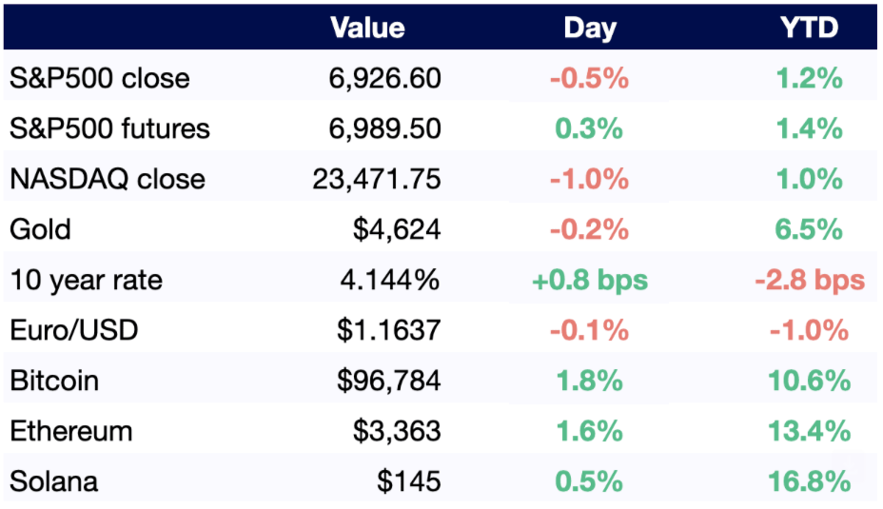Select the Solana row label

click(53, 481)
